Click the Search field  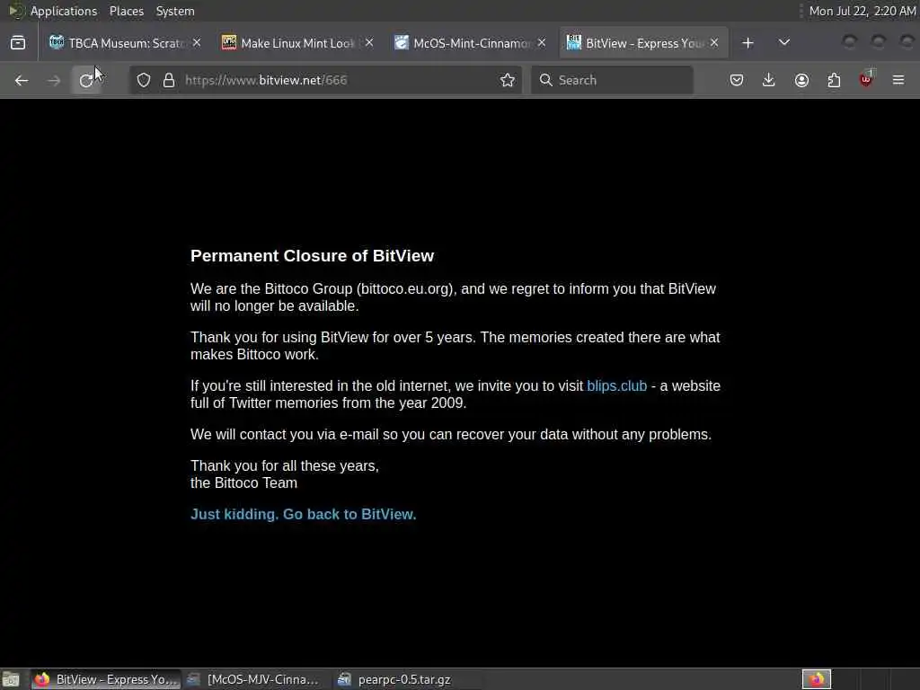click(612, 80)
